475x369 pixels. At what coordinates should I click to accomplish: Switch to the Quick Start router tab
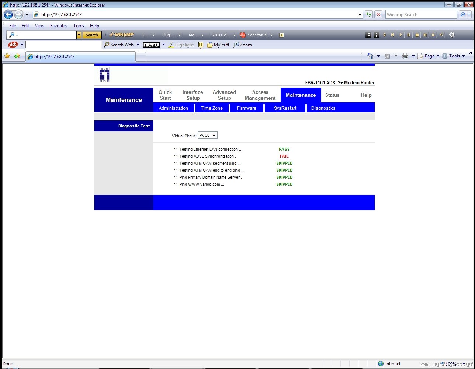pos(165,95)
